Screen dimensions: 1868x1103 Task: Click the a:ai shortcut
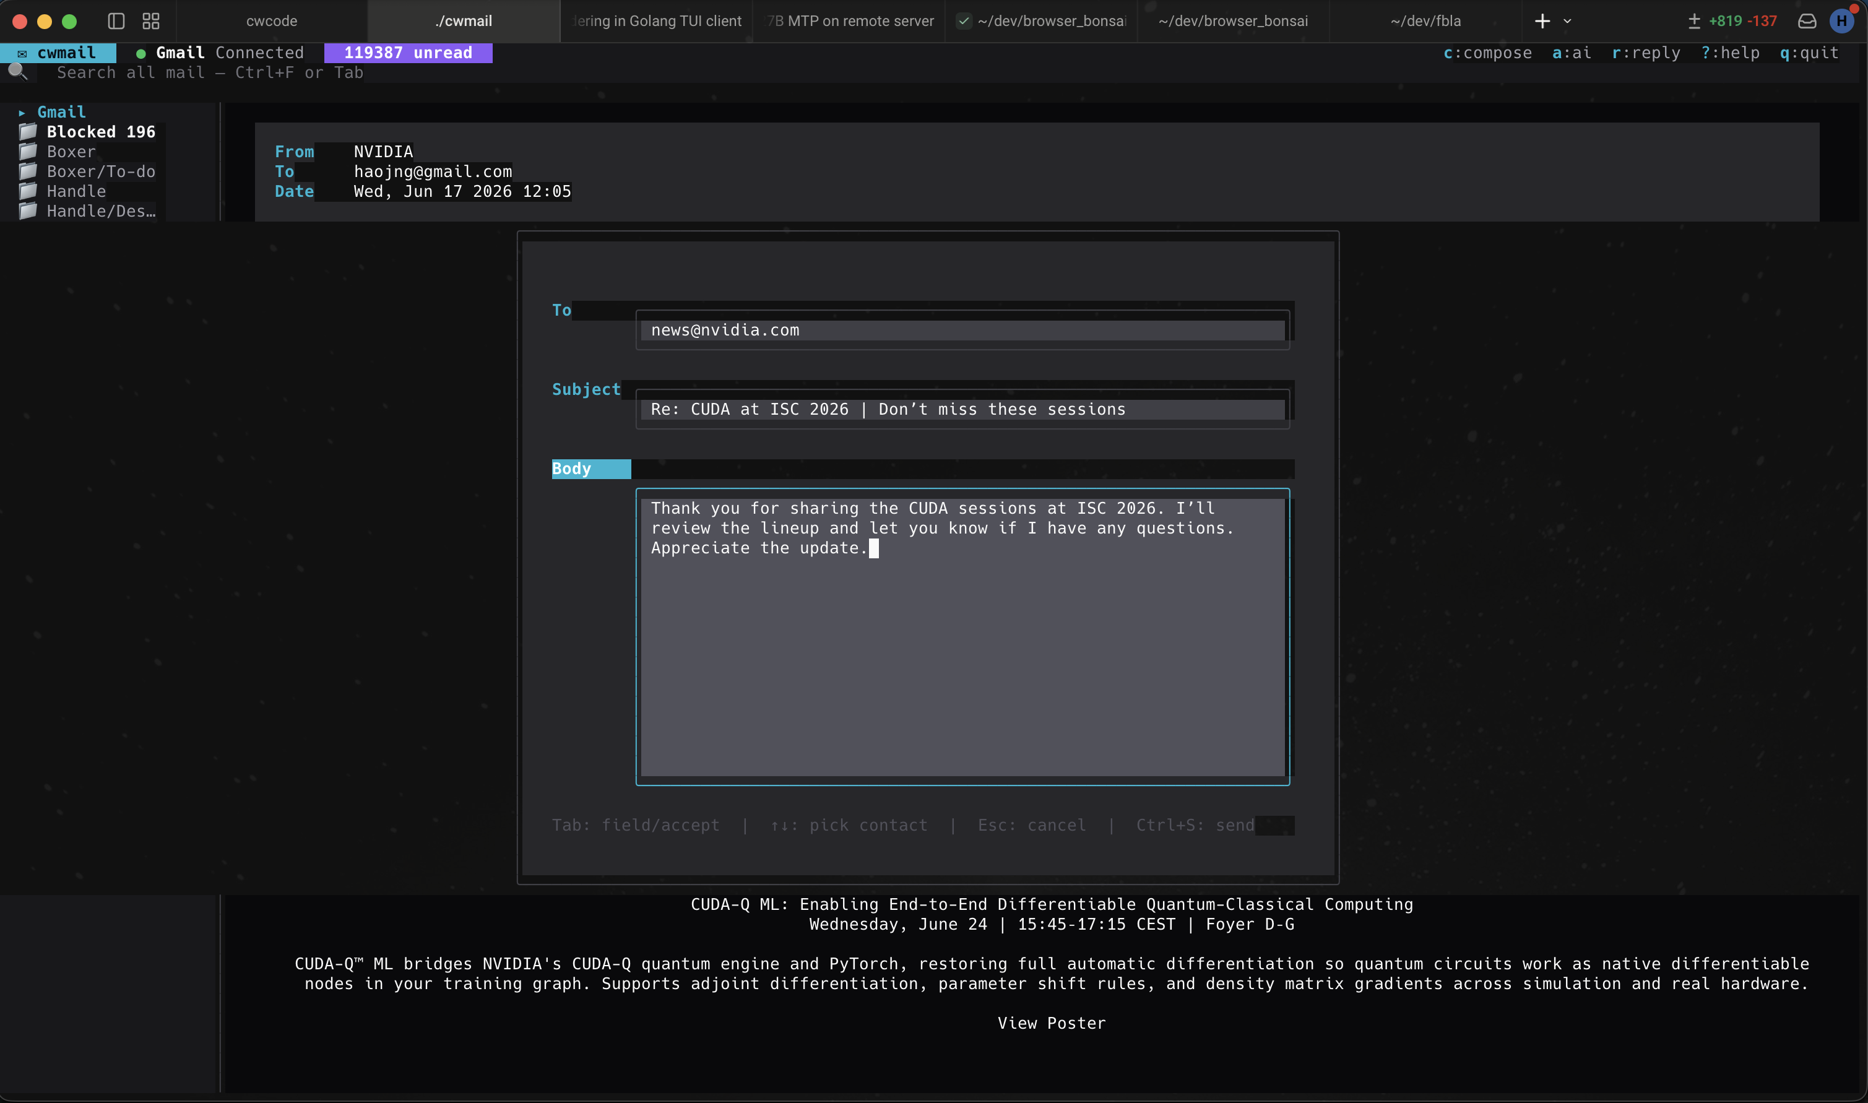(1572, 53)
